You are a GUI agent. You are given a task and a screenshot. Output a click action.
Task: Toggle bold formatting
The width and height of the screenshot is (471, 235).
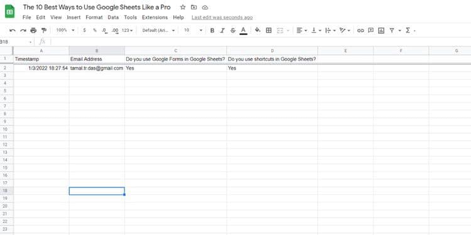pyautogui.click(x=212, y=30)
